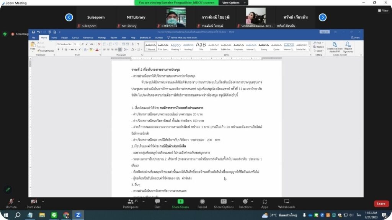Toggle Show Captions
The height and width of the screenshot is (220, 392).
tap(224, 201)
